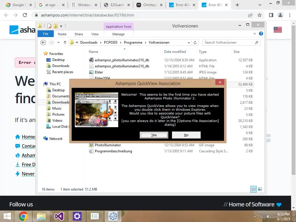Go forward in Explorer navigation
296x222 pixels.
pos(51,42)
